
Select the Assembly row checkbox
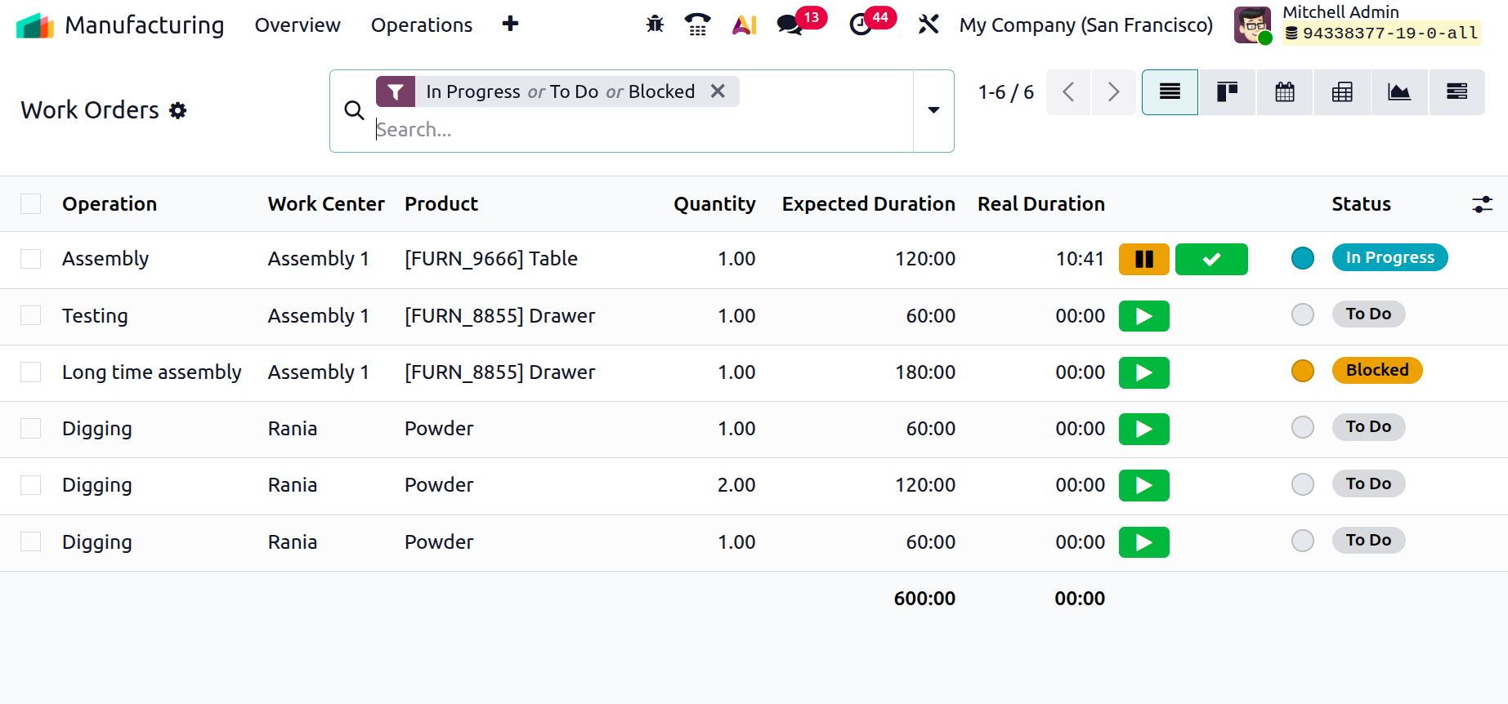[31, 259]
